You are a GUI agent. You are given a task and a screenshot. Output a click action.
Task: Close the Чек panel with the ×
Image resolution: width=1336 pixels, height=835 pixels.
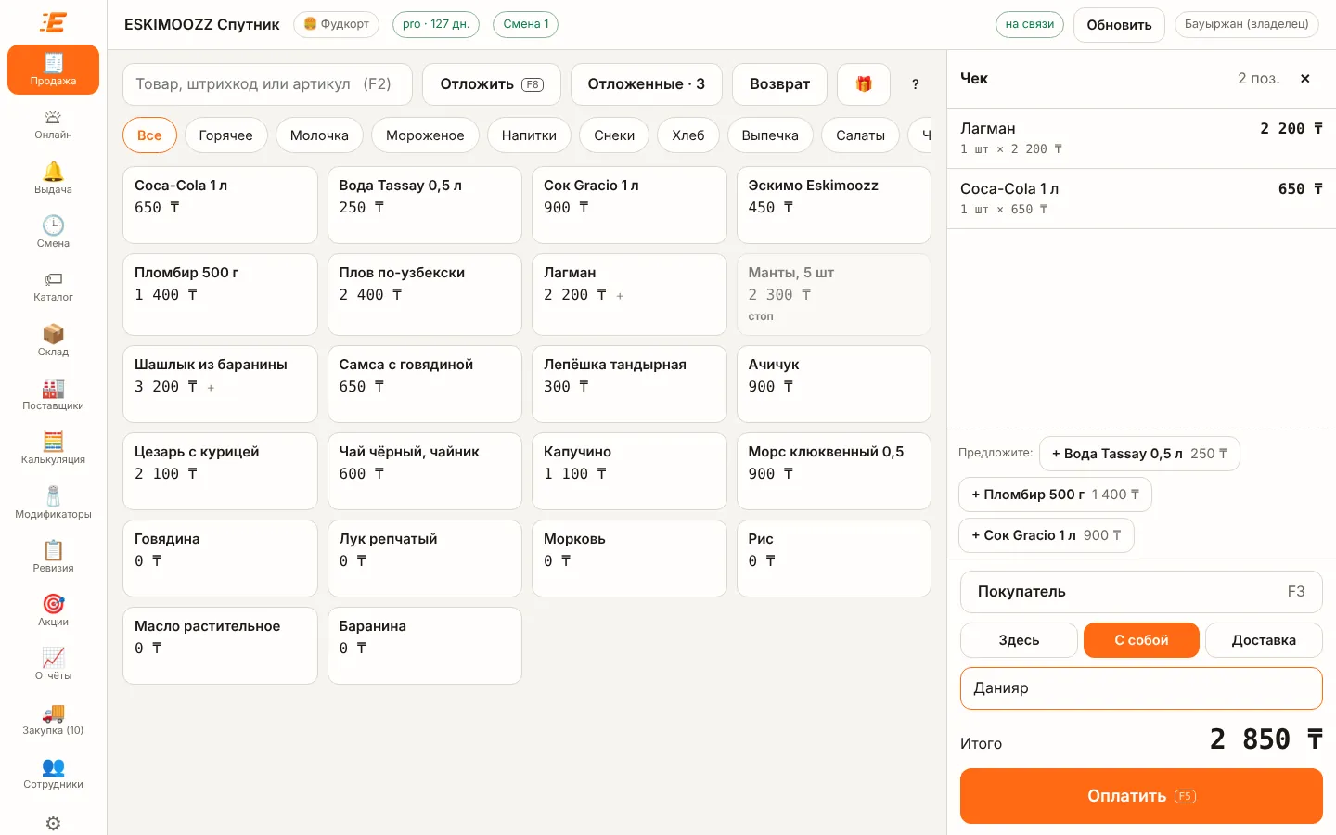1305,79
